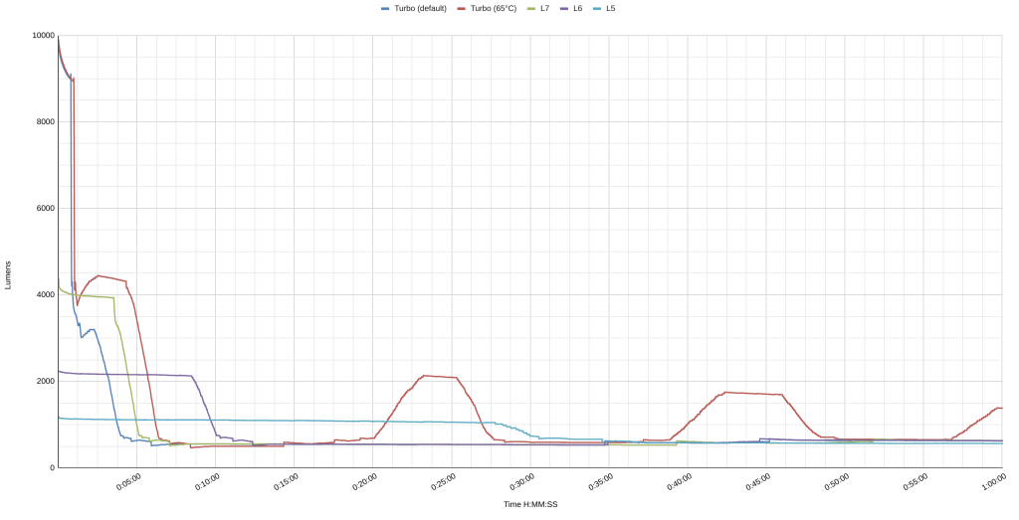Click the green L7 legend swatch
The height and width of the screenshot is (520, 1019).
pos(531,9)
